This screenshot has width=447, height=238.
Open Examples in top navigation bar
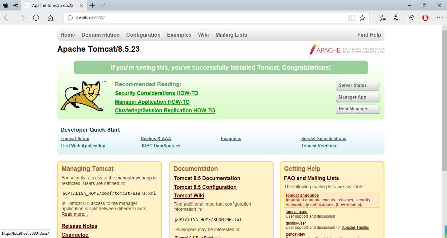(179, 35)
